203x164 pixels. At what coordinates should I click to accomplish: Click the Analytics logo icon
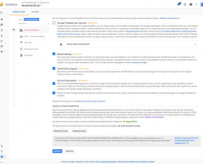pos(1,5)
